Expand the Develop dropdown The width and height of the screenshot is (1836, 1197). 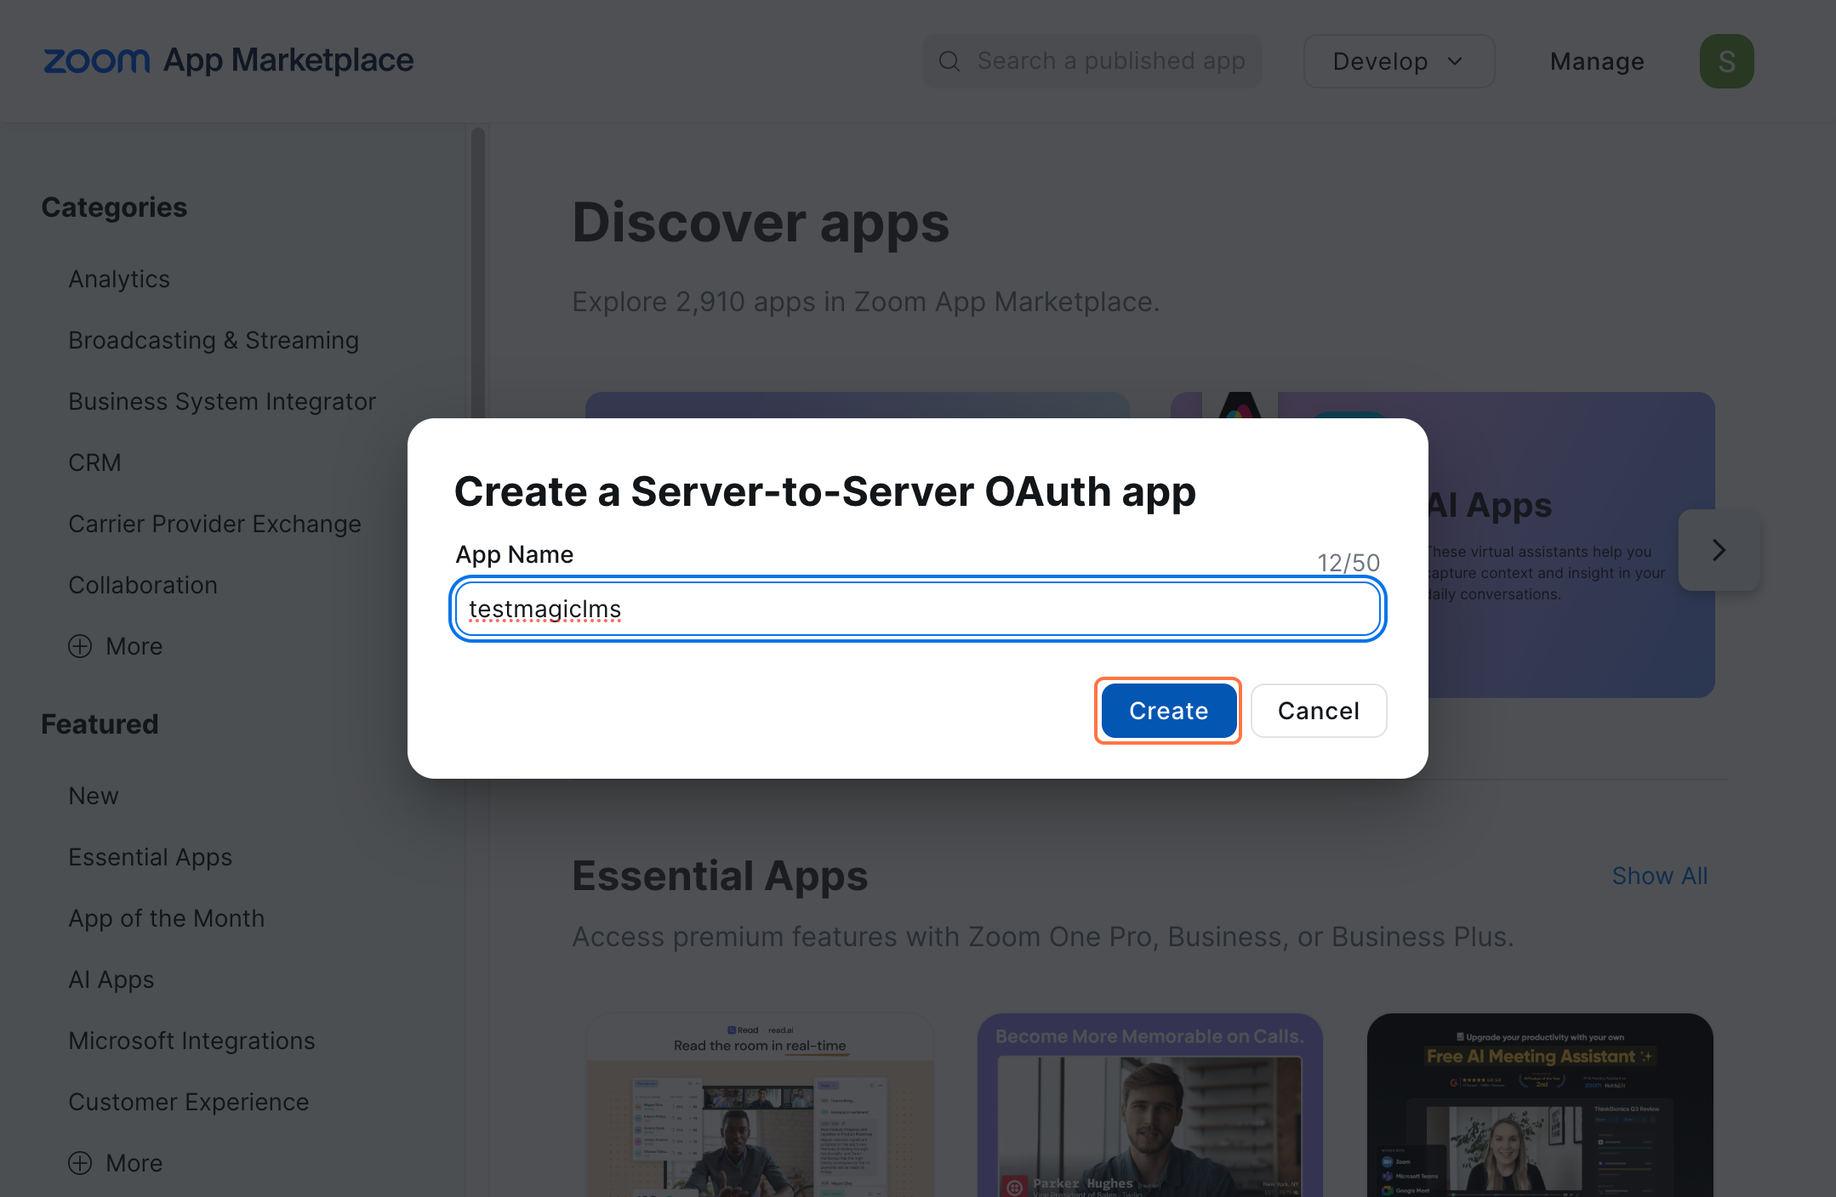pyautogui.click(x=1399, y=61)
